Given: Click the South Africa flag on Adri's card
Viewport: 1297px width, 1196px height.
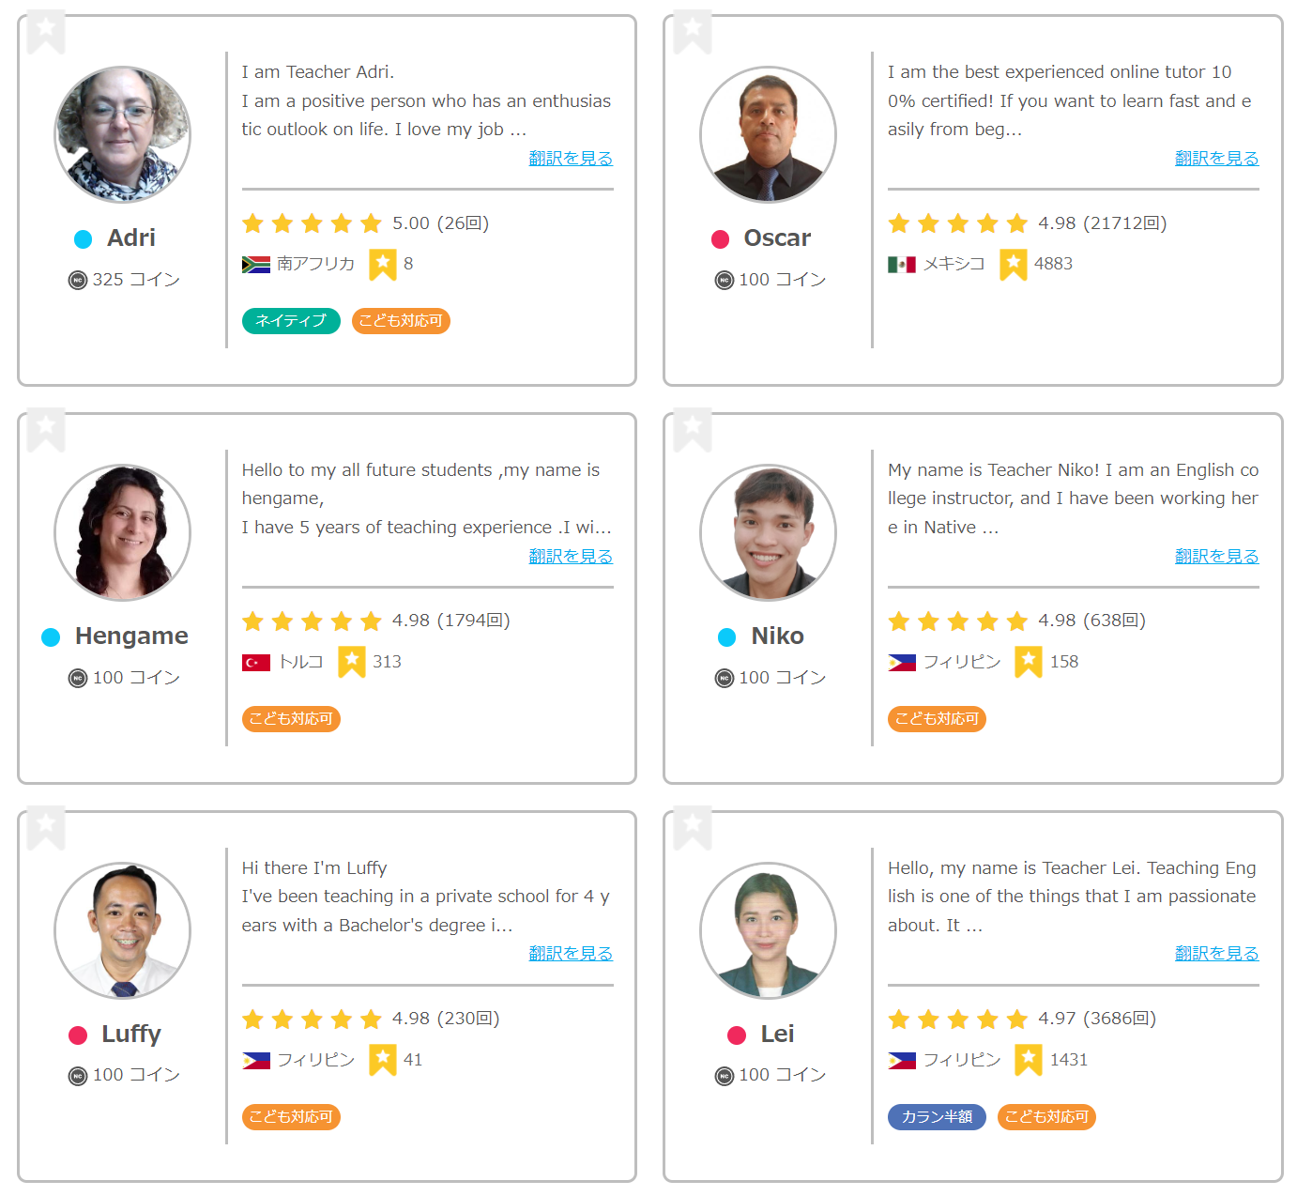Looking at the screenshot, I should tap(255, 265).
